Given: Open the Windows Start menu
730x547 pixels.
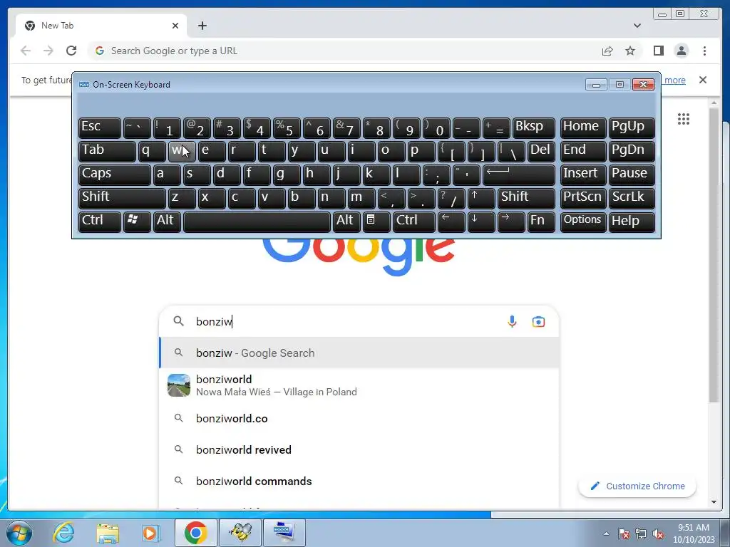Looking at the screenshot, I should point(19,533).
